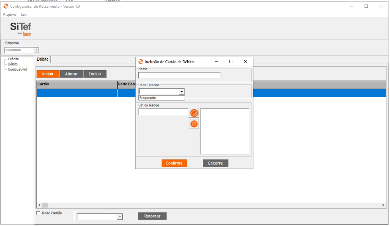Click the Bin list box in the dialog
Image resolution: width=390 pixels, height=226 pixels.
[225, 132]
